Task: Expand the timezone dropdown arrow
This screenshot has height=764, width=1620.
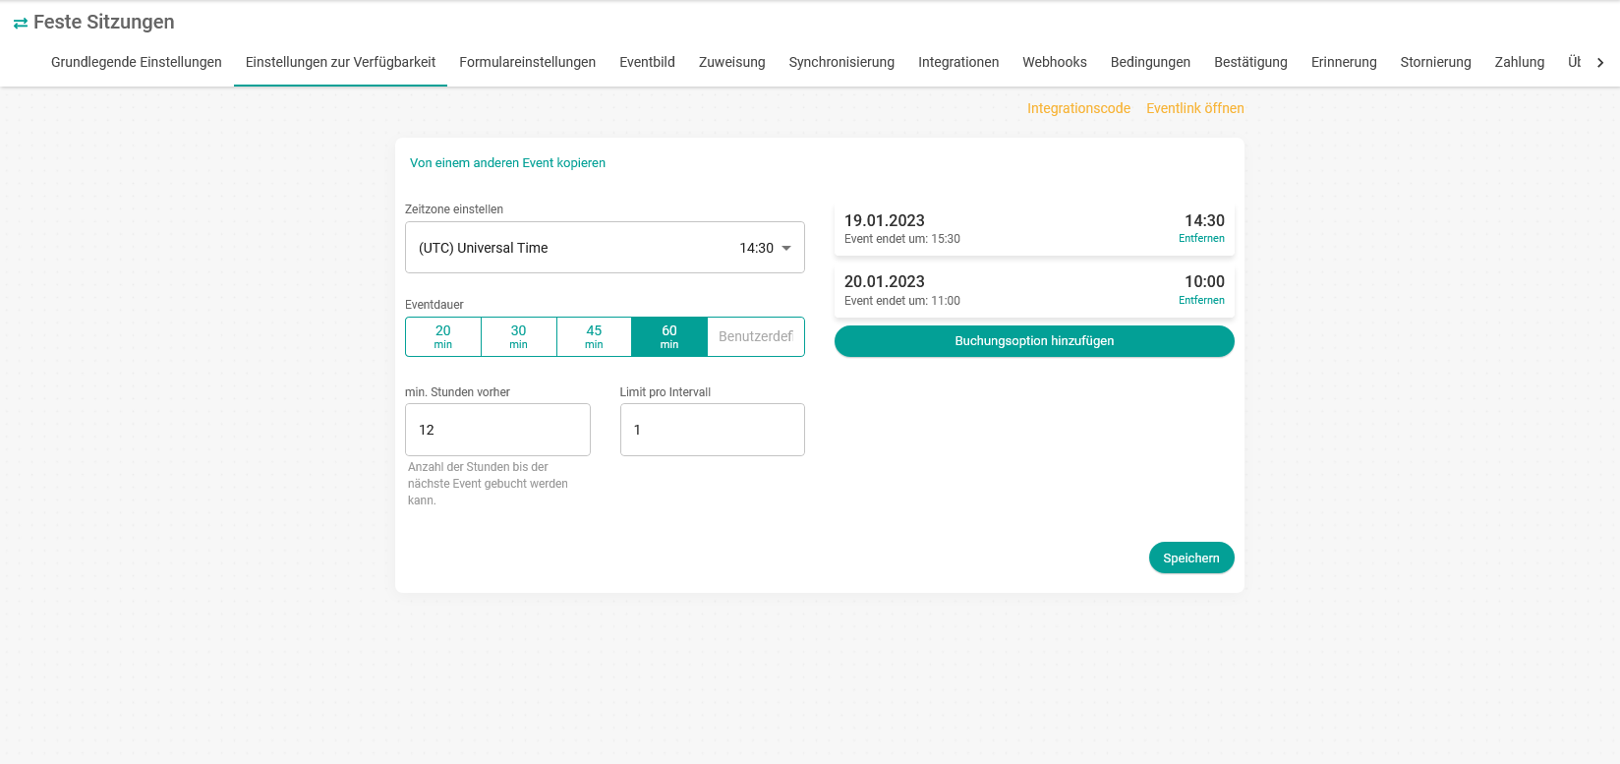Action: [786, 248]
